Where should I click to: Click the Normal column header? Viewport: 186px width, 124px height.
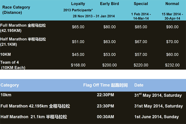pos(172,4)
